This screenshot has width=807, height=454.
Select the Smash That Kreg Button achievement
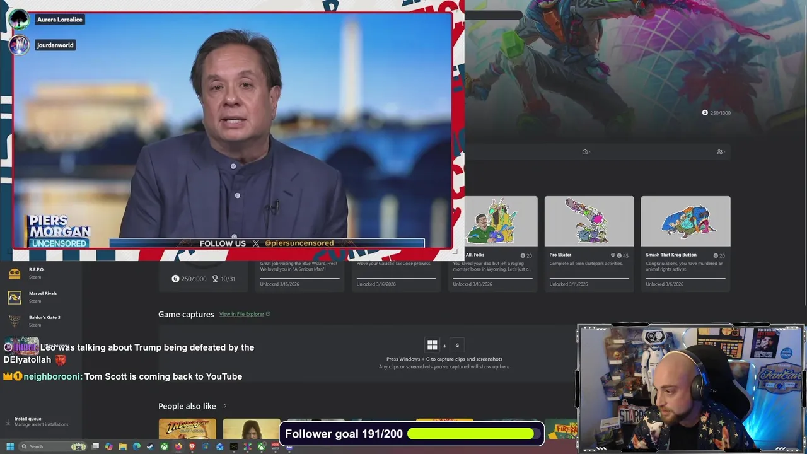tap(685, 243)
